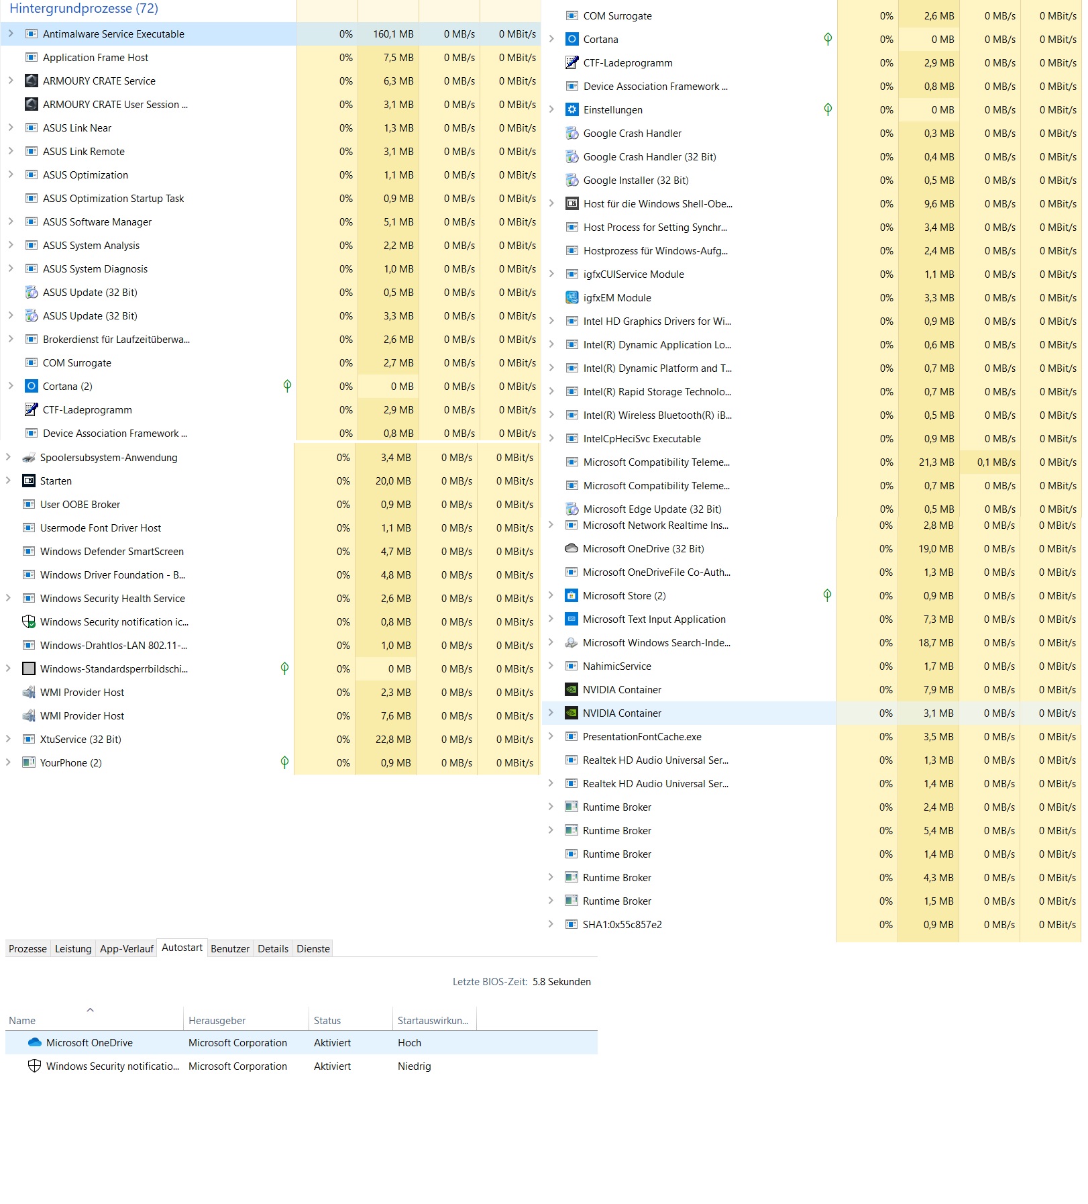1088x1204 pixels.
Task: Switch to the Dienste tab
Action: point(313,949)
